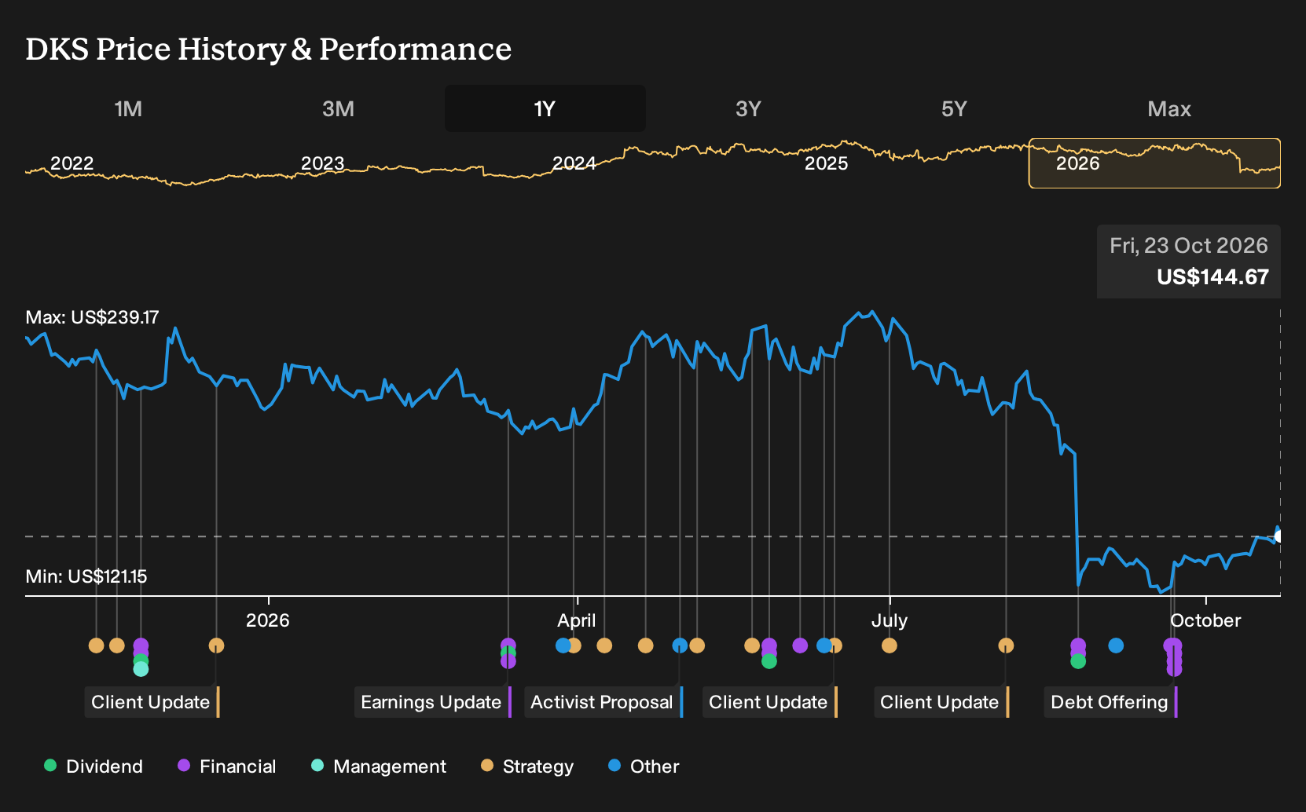
Task: Click the highlighted 2026 range selector window
Action: 1154,163
